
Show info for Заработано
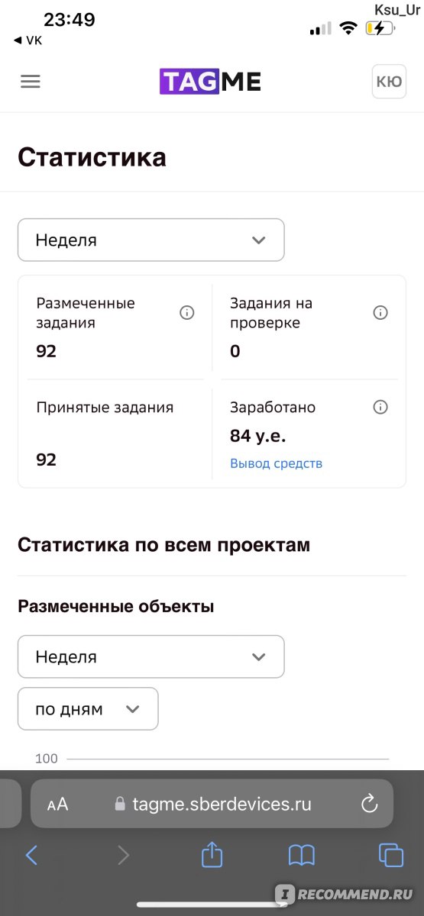(380, 408)
